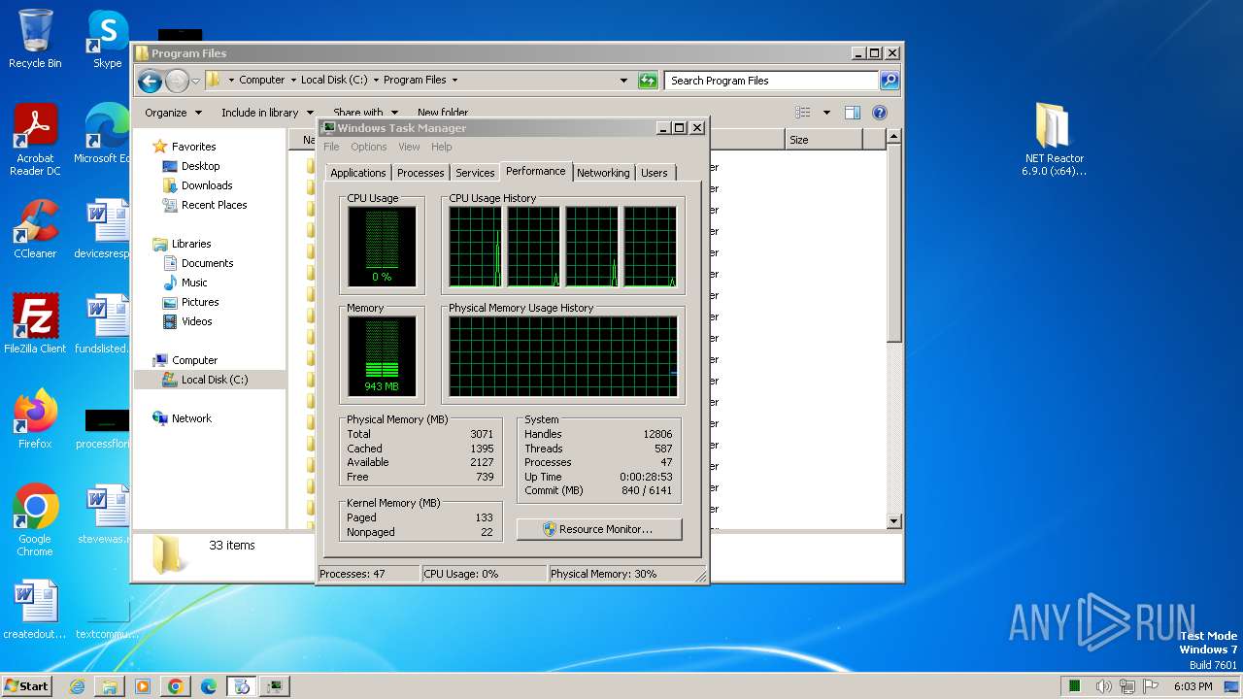Select the NET Reactor folder on the desktop
1243x699 pixels.
pos(1054,141)
